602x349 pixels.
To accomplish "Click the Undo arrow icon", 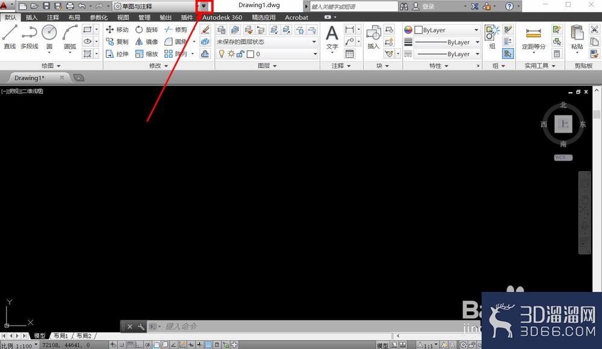I will pyautogui.click(x=82, y=6).
